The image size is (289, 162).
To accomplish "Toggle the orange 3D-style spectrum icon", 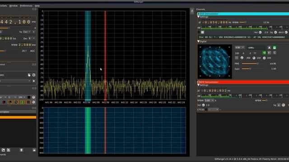I will point(10,102).
